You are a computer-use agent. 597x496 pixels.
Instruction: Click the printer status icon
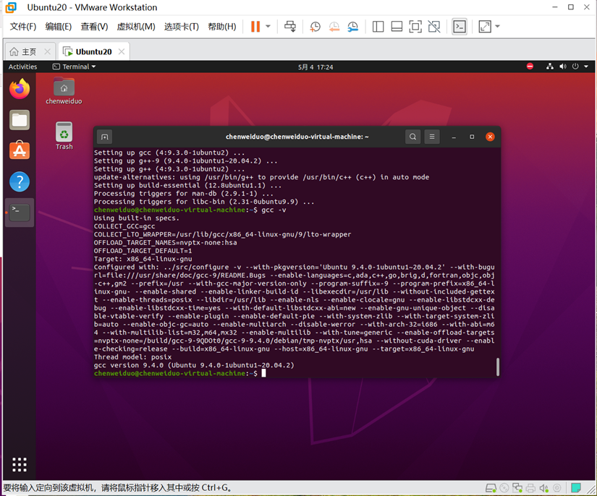(530, 488)
